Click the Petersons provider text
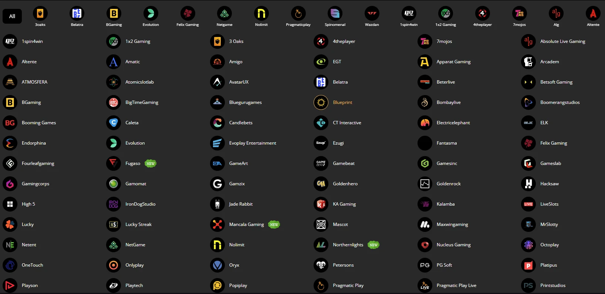The width and height of the screenshot is (605, 294). [343, 265]
